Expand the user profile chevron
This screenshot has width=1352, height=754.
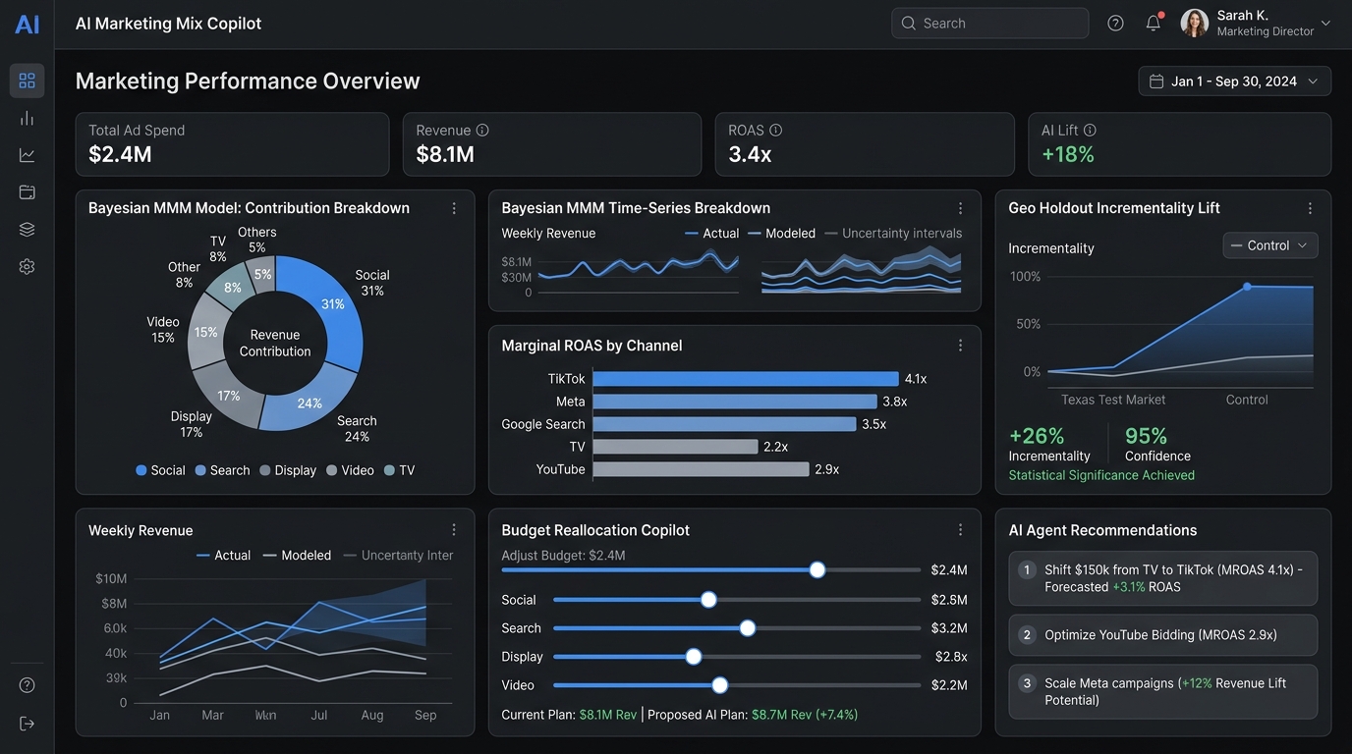(x=1325, y=23)
